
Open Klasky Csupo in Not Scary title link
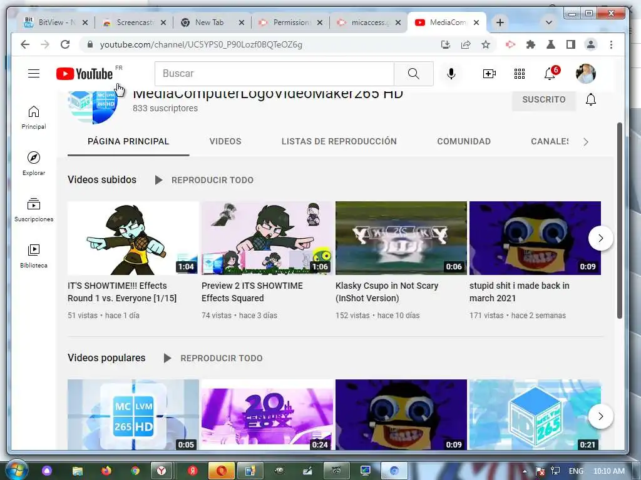[387, 292]
